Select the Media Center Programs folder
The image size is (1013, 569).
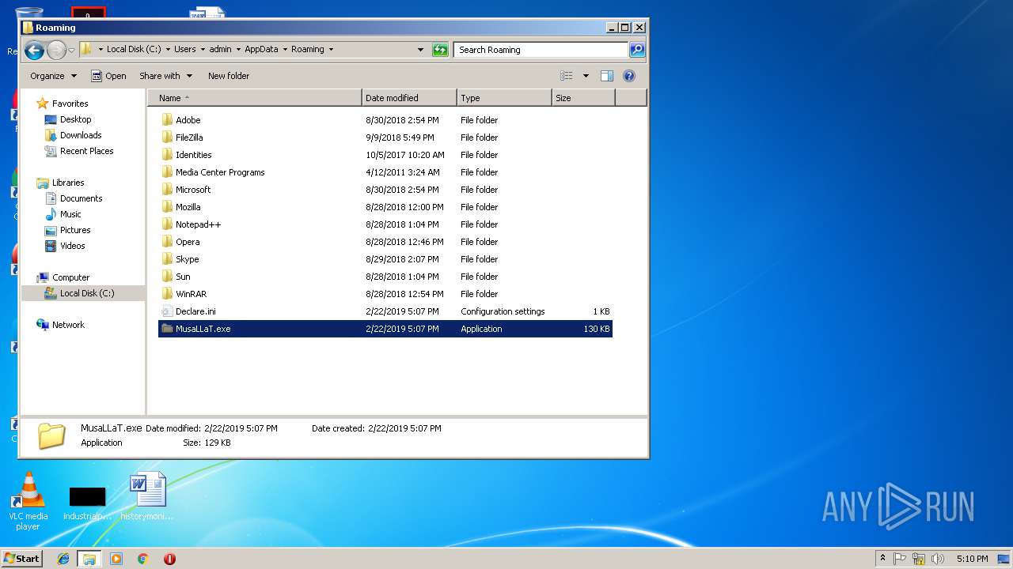click(x=385, y=172)
